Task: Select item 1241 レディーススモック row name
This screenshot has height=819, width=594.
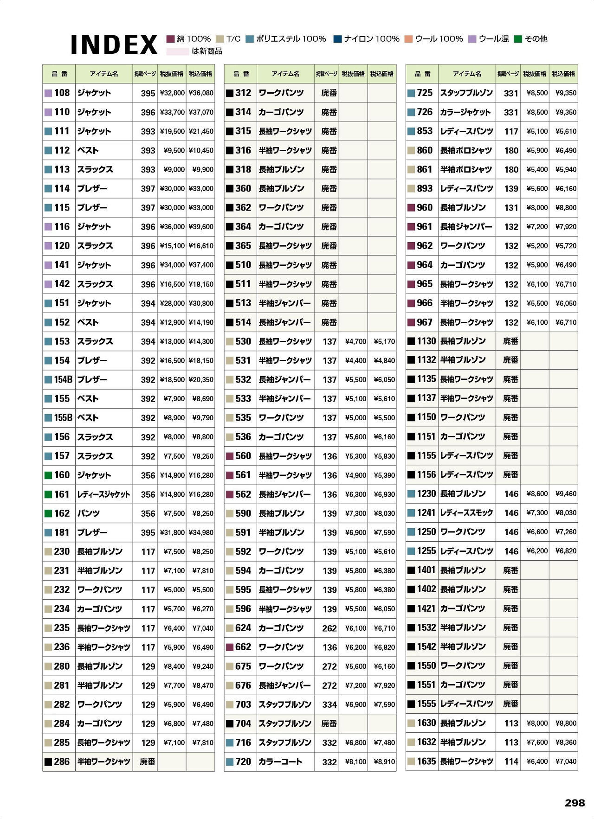Action: pos(466,513)
